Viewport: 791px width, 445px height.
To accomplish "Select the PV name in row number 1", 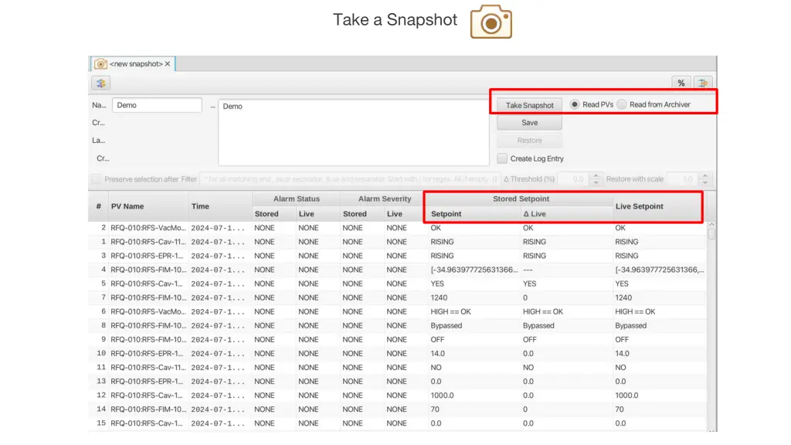I will coord(148,242).
